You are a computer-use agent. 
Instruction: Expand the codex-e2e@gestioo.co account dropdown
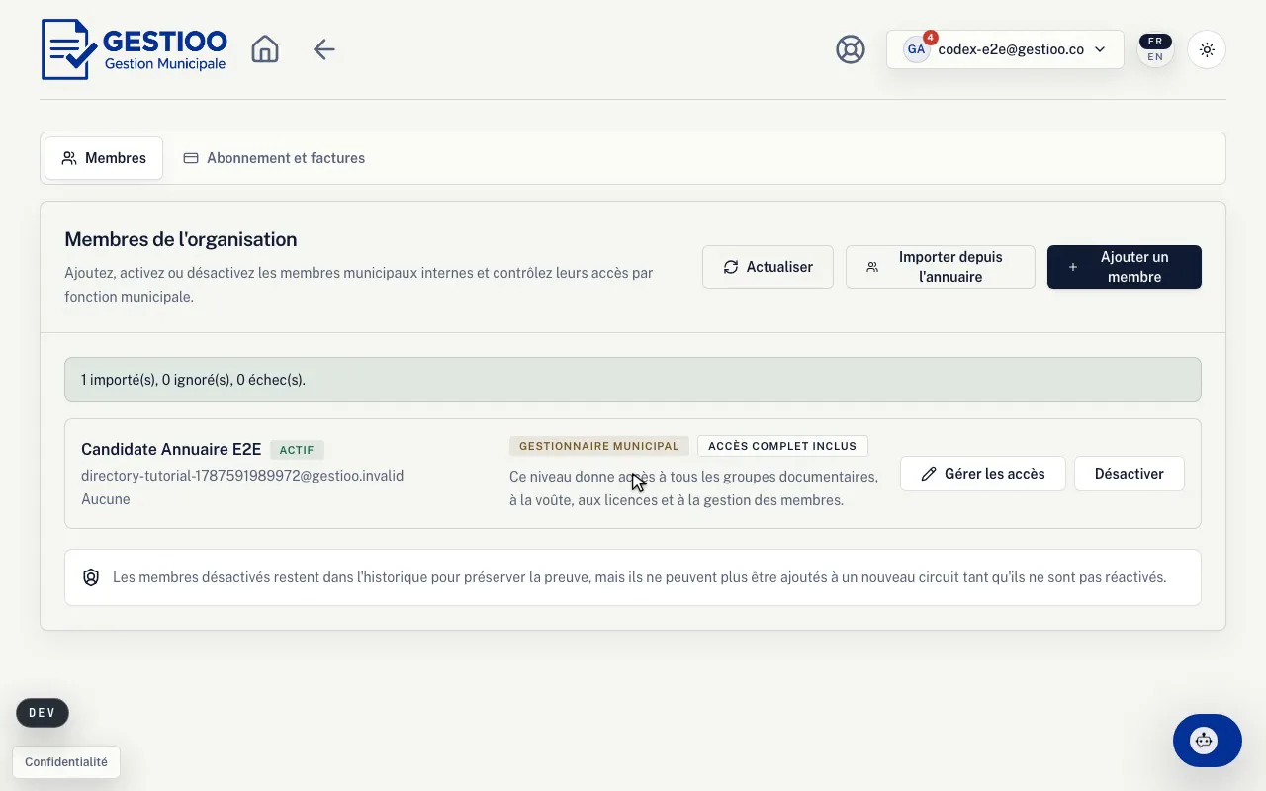(1005, 49)
